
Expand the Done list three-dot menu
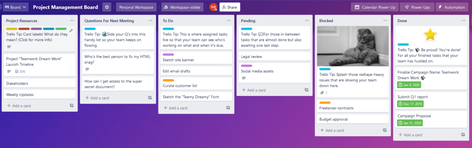(x=463, y=20)
